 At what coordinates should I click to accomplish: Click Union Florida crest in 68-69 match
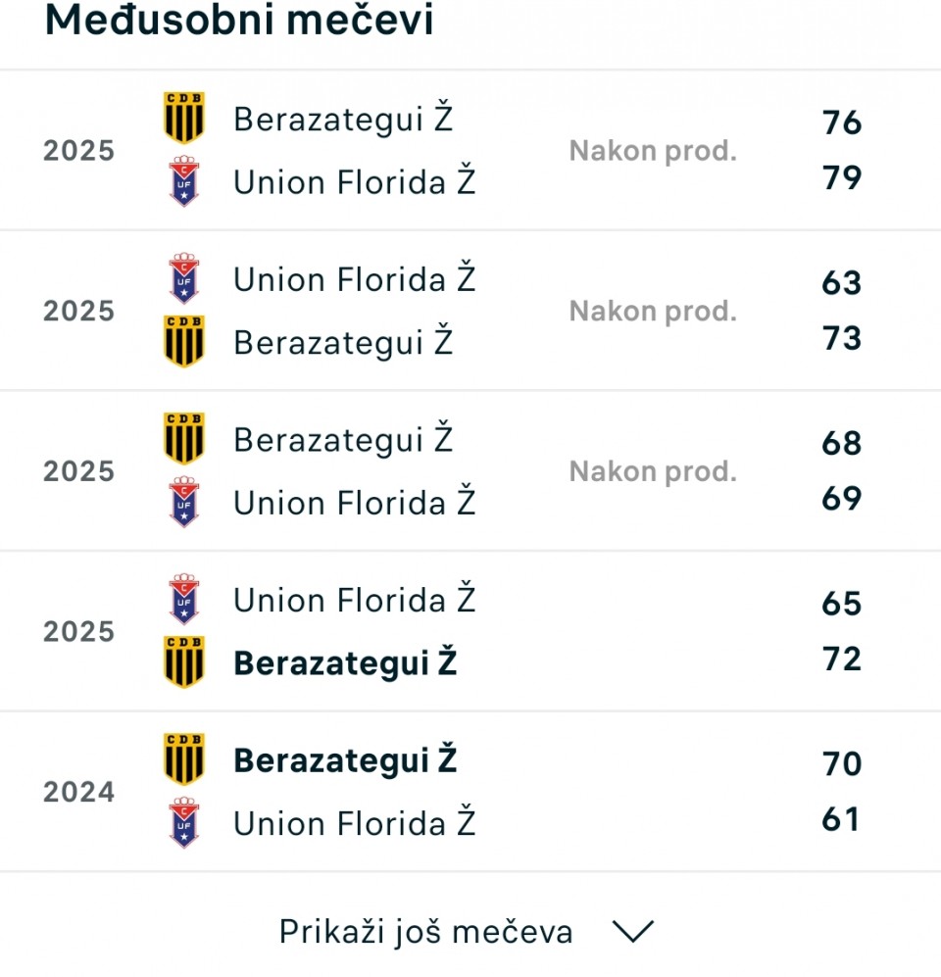tap(184, 503)
